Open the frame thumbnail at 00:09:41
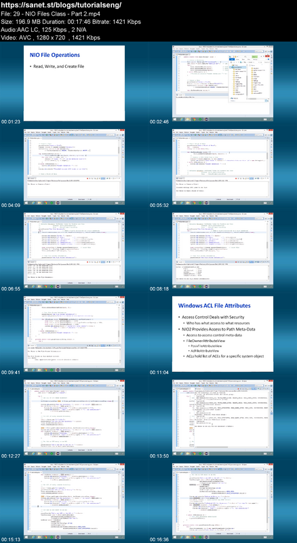297x543 pixels. tap(74, 334)
